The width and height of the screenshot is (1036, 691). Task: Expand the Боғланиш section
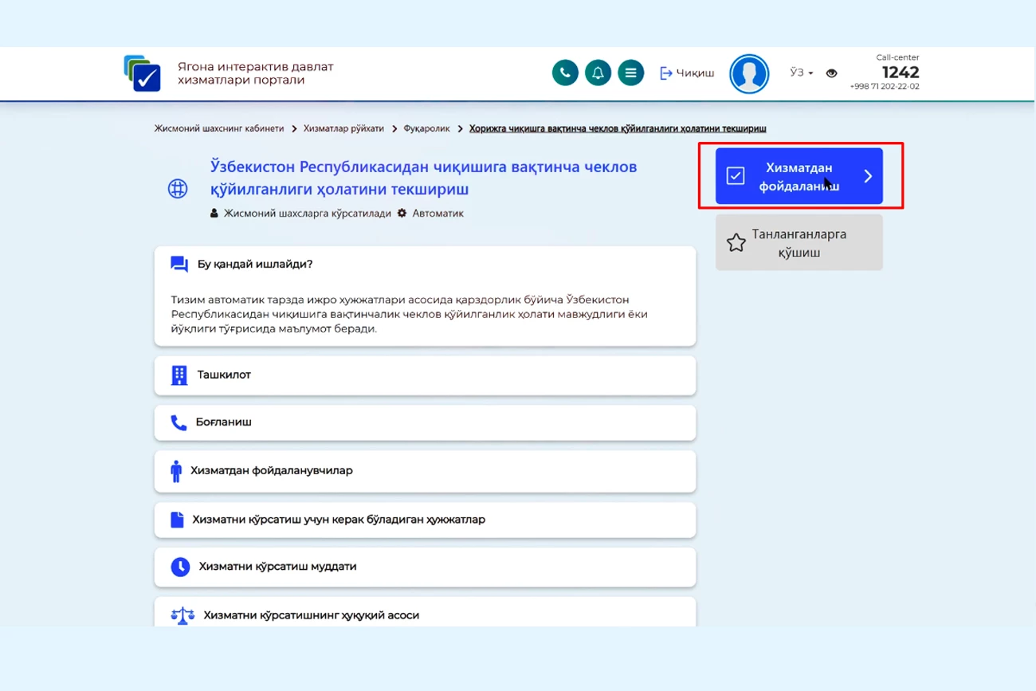425,423
